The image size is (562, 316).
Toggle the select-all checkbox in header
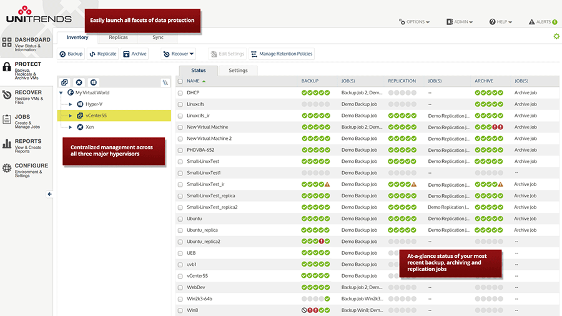[x=180, y=81]
